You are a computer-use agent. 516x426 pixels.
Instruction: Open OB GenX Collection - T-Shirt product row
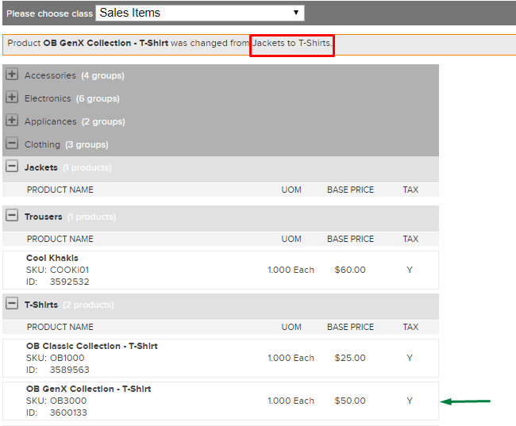(221, 401)
